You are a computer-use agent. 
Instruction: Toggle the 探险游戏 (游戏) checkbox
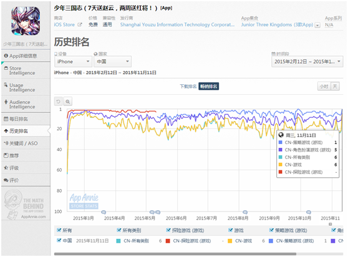(x=168, y=230)
